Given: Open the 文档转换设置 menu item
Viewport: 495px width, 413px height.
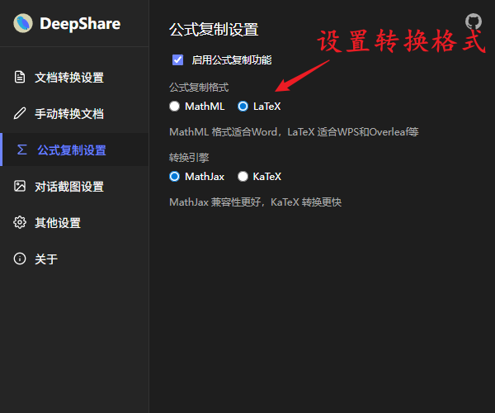Looking at the screenshot, I should 74,78.
